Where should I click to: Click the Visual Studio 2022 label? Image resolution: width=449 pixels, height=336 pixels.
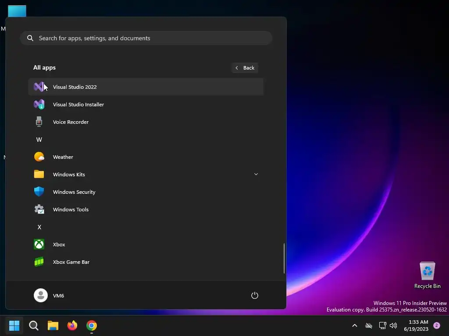tap(75, 87)
